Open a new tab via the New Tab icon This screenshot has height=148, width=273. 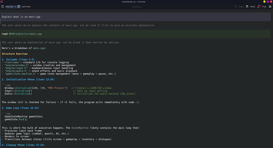click(3, 7)
